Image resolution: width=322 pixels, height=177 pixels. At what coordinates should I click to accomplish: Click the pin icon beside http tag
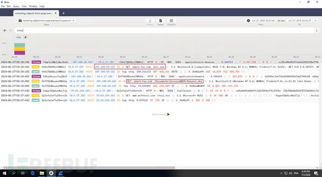coord(25,37)
